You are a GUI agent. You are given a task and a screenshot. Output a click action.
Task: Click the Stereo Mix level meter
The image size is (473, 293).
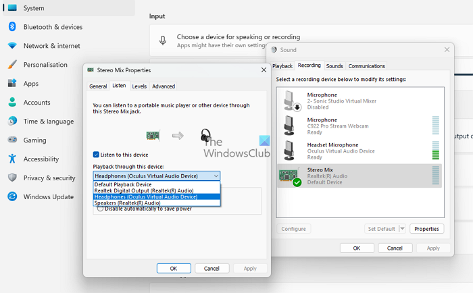pyautogui.click(x=436, y=175)
